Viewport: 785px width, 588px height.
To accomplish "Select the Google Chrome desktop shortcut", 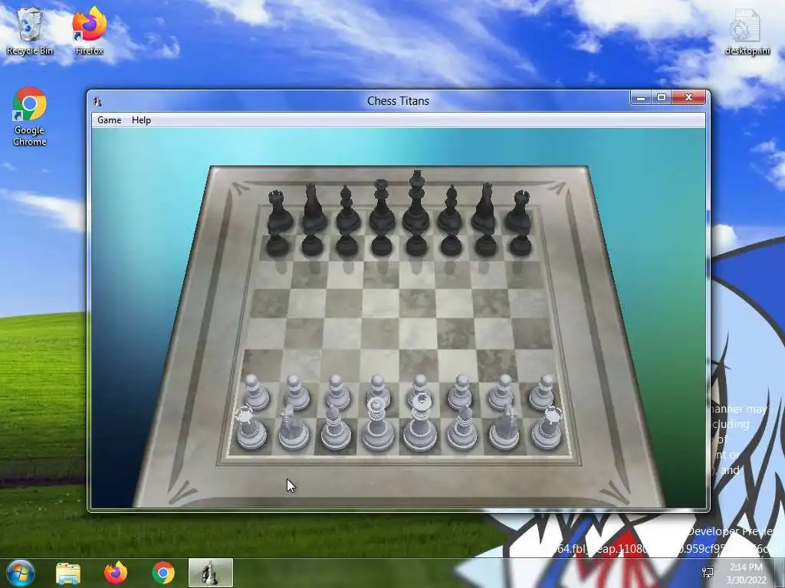I will click(x=30, y=117).
